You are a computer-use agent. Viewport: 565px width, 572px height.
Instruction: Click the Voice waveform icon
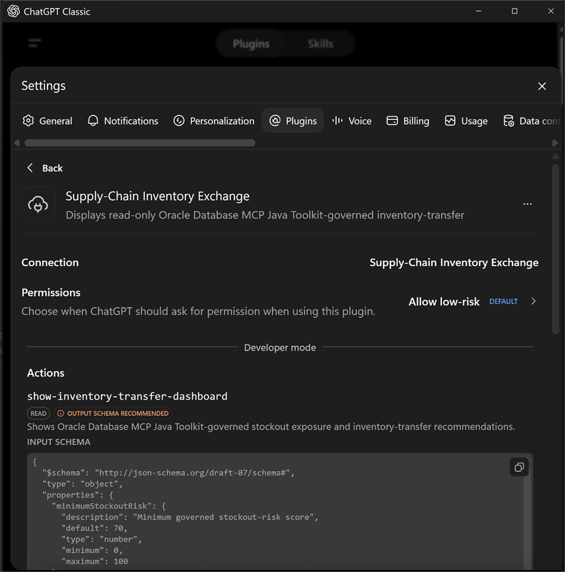(337, 121)
